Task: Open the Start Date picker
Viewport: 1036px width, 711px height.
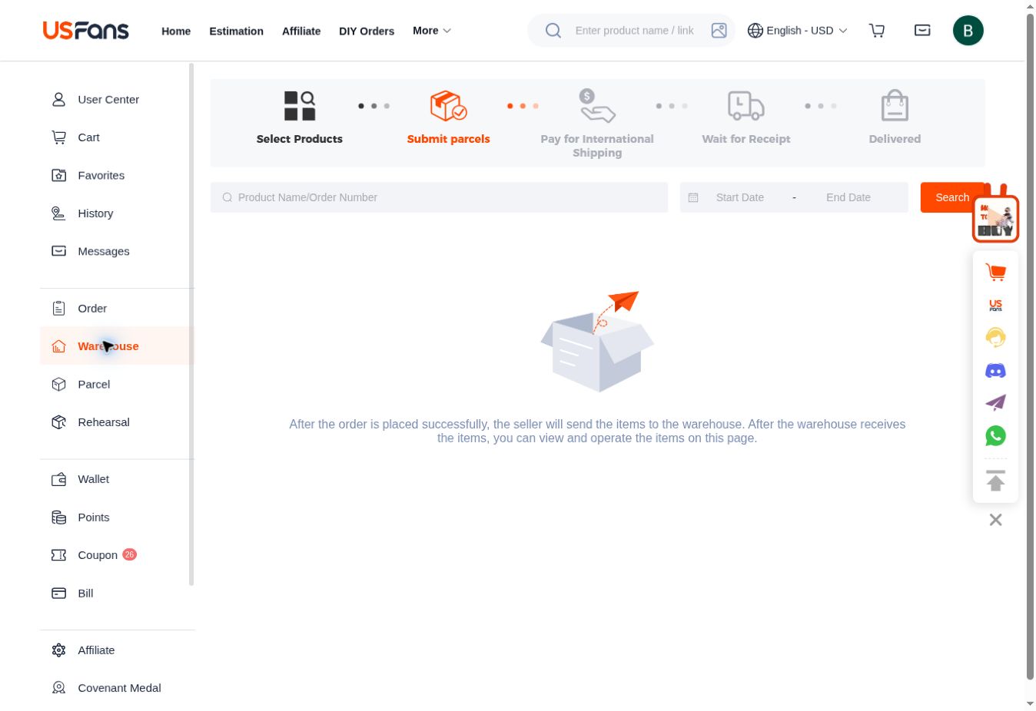Action: point(740,197)
